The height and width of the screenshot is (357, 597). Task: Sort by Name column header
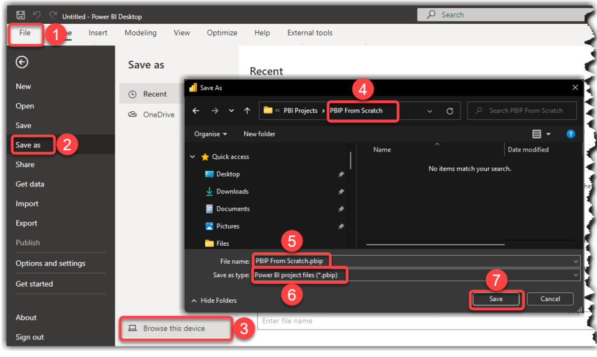[x=382, y=150]
